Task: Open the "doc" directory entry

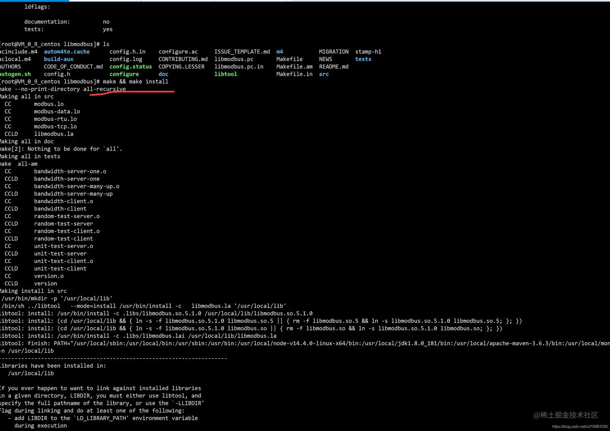Action: (x=163, y=74)
